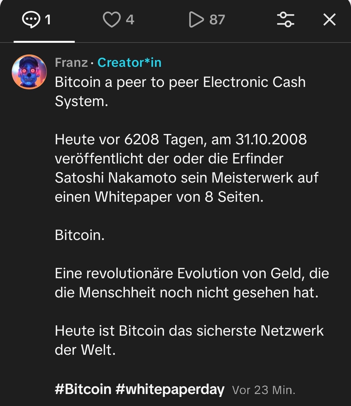Open the sliders filter settings icon
The image size is (351, 406).
[x=286, y=19]
